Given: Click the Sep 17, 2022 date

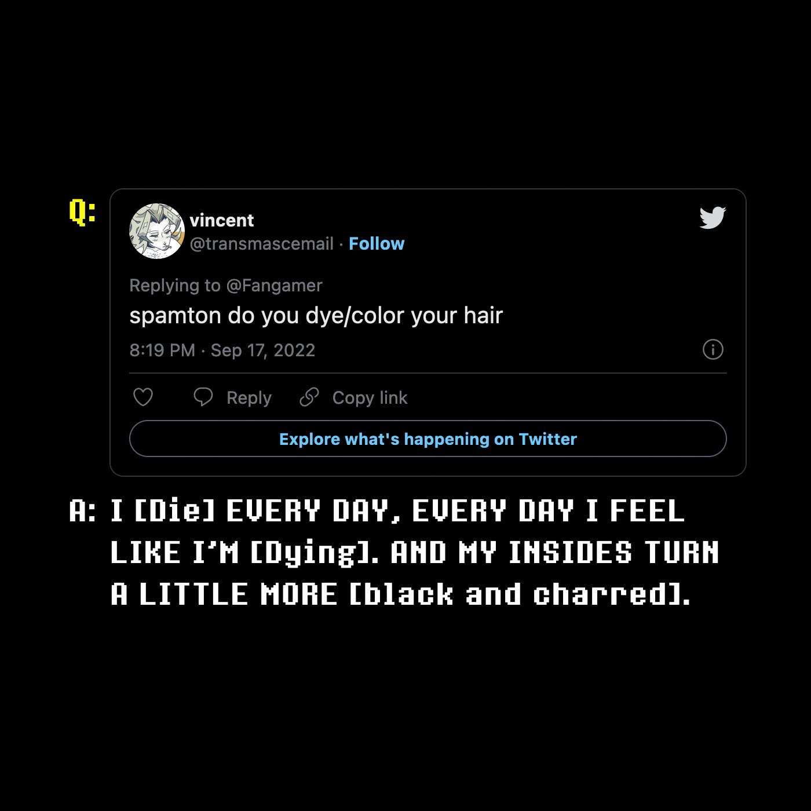Looking at the screenshot, I should click(x=263, y=350).
